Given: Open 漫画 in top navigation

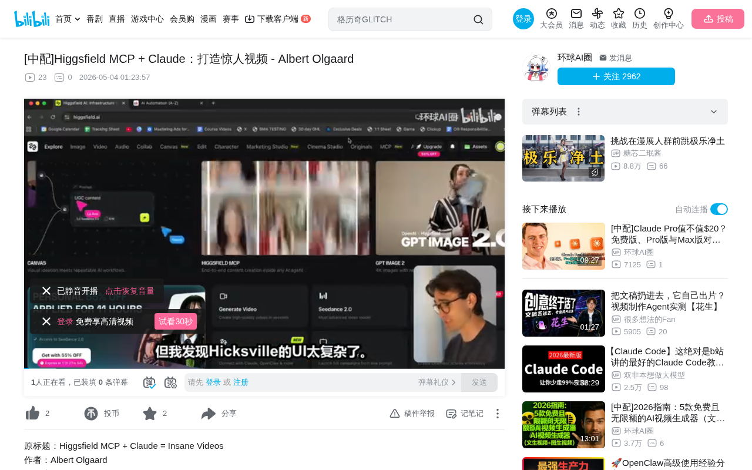Looking at the screenshot, I should 209,19.
